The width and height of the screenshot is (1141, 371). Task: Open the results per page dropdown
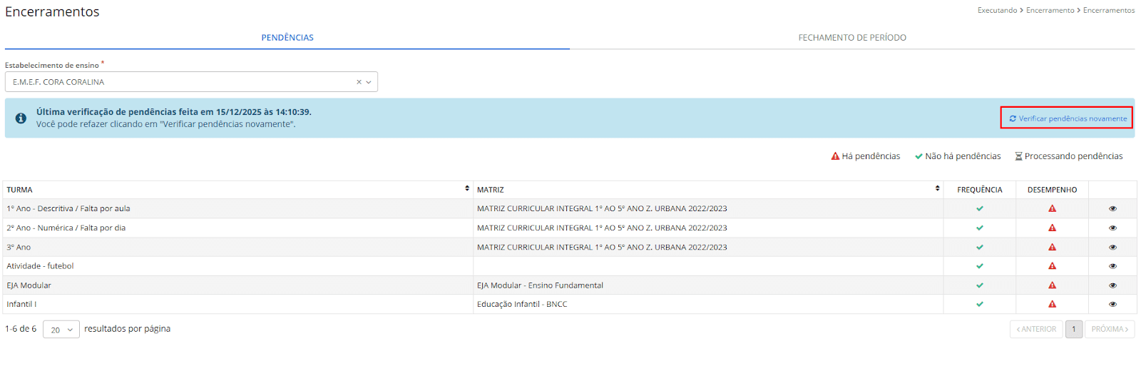(x=61, y=330)
